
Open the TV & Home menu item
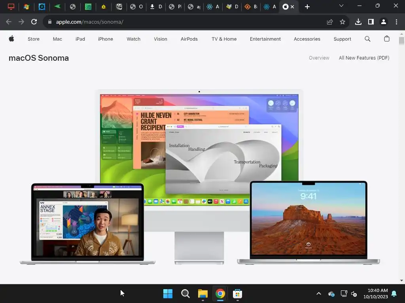point(224,39)
